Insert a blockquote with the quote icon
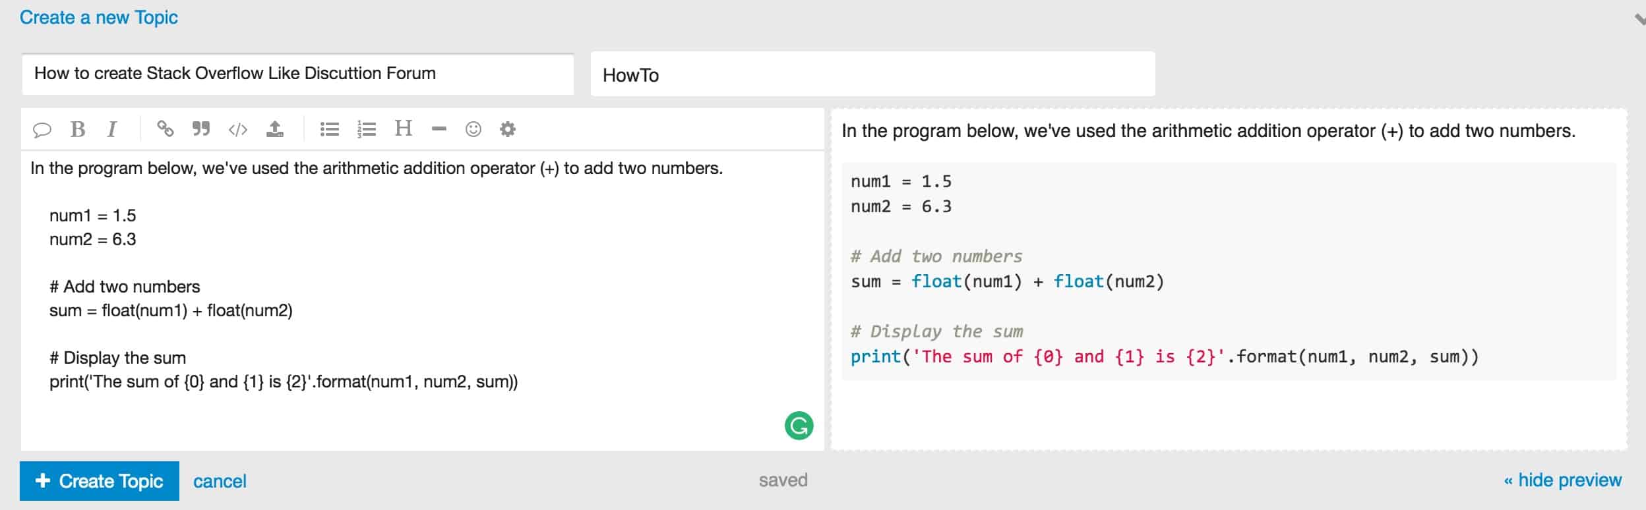This screenshot has width=1646, height=510. (x=201, y=128)
